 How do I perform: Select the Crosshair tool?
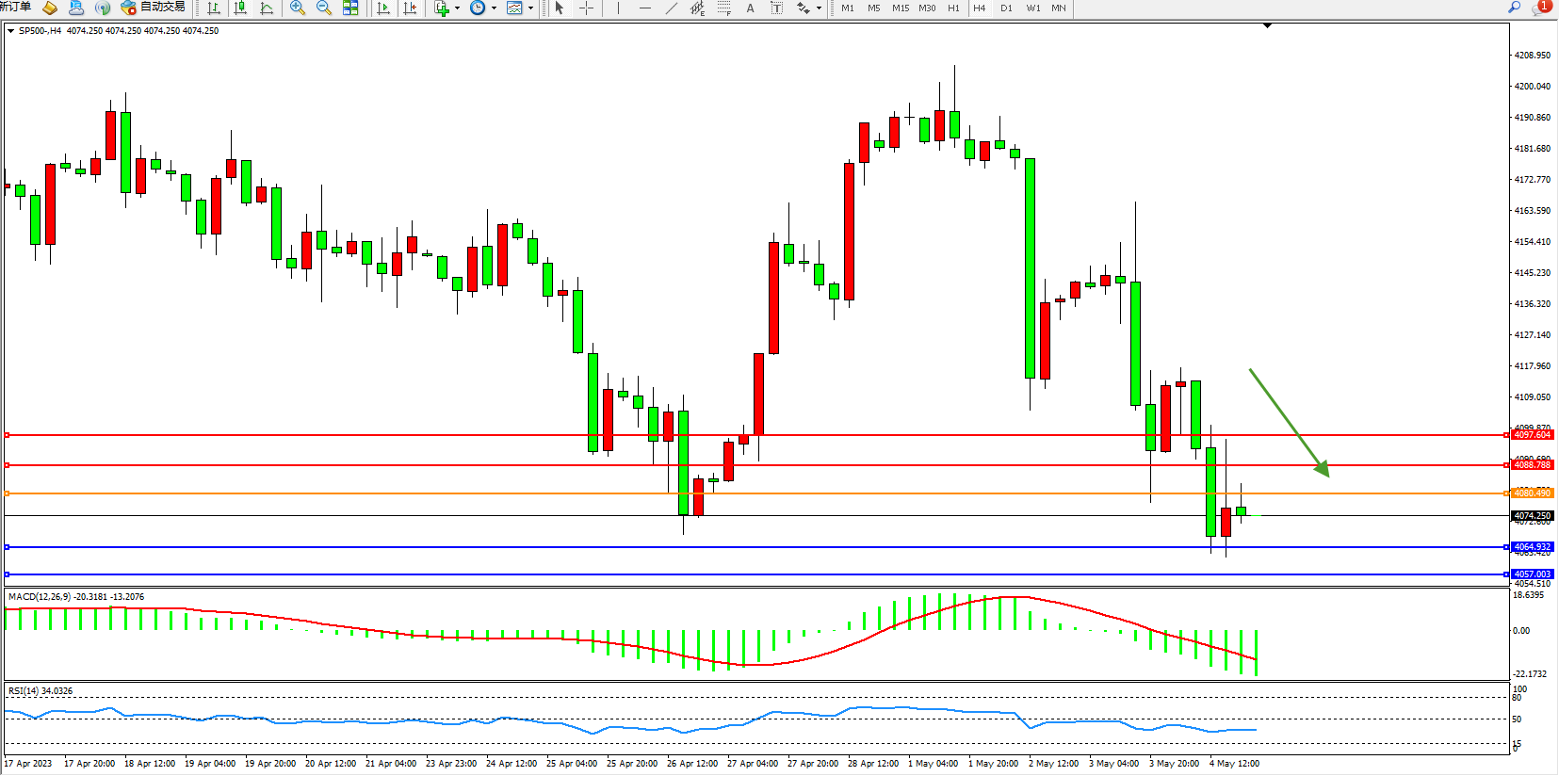586,8
